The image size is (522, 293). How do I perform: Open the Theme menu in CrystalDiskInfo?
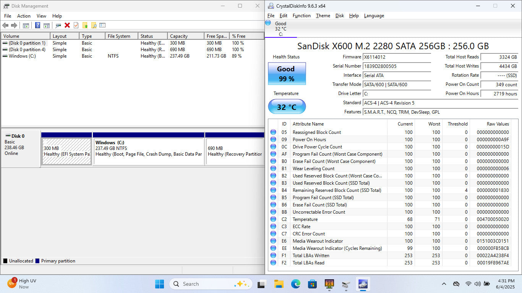point(323,16)
